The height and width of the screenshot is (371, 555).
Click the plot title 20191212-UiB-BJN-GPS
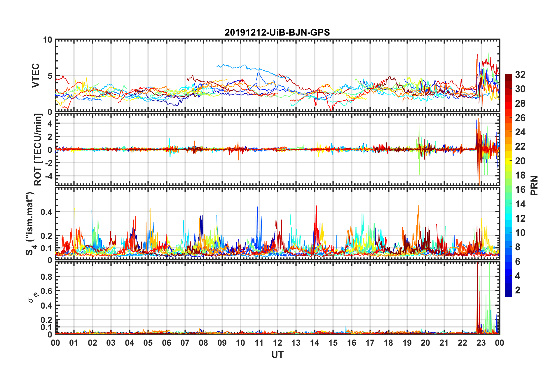tap(277, 32)
